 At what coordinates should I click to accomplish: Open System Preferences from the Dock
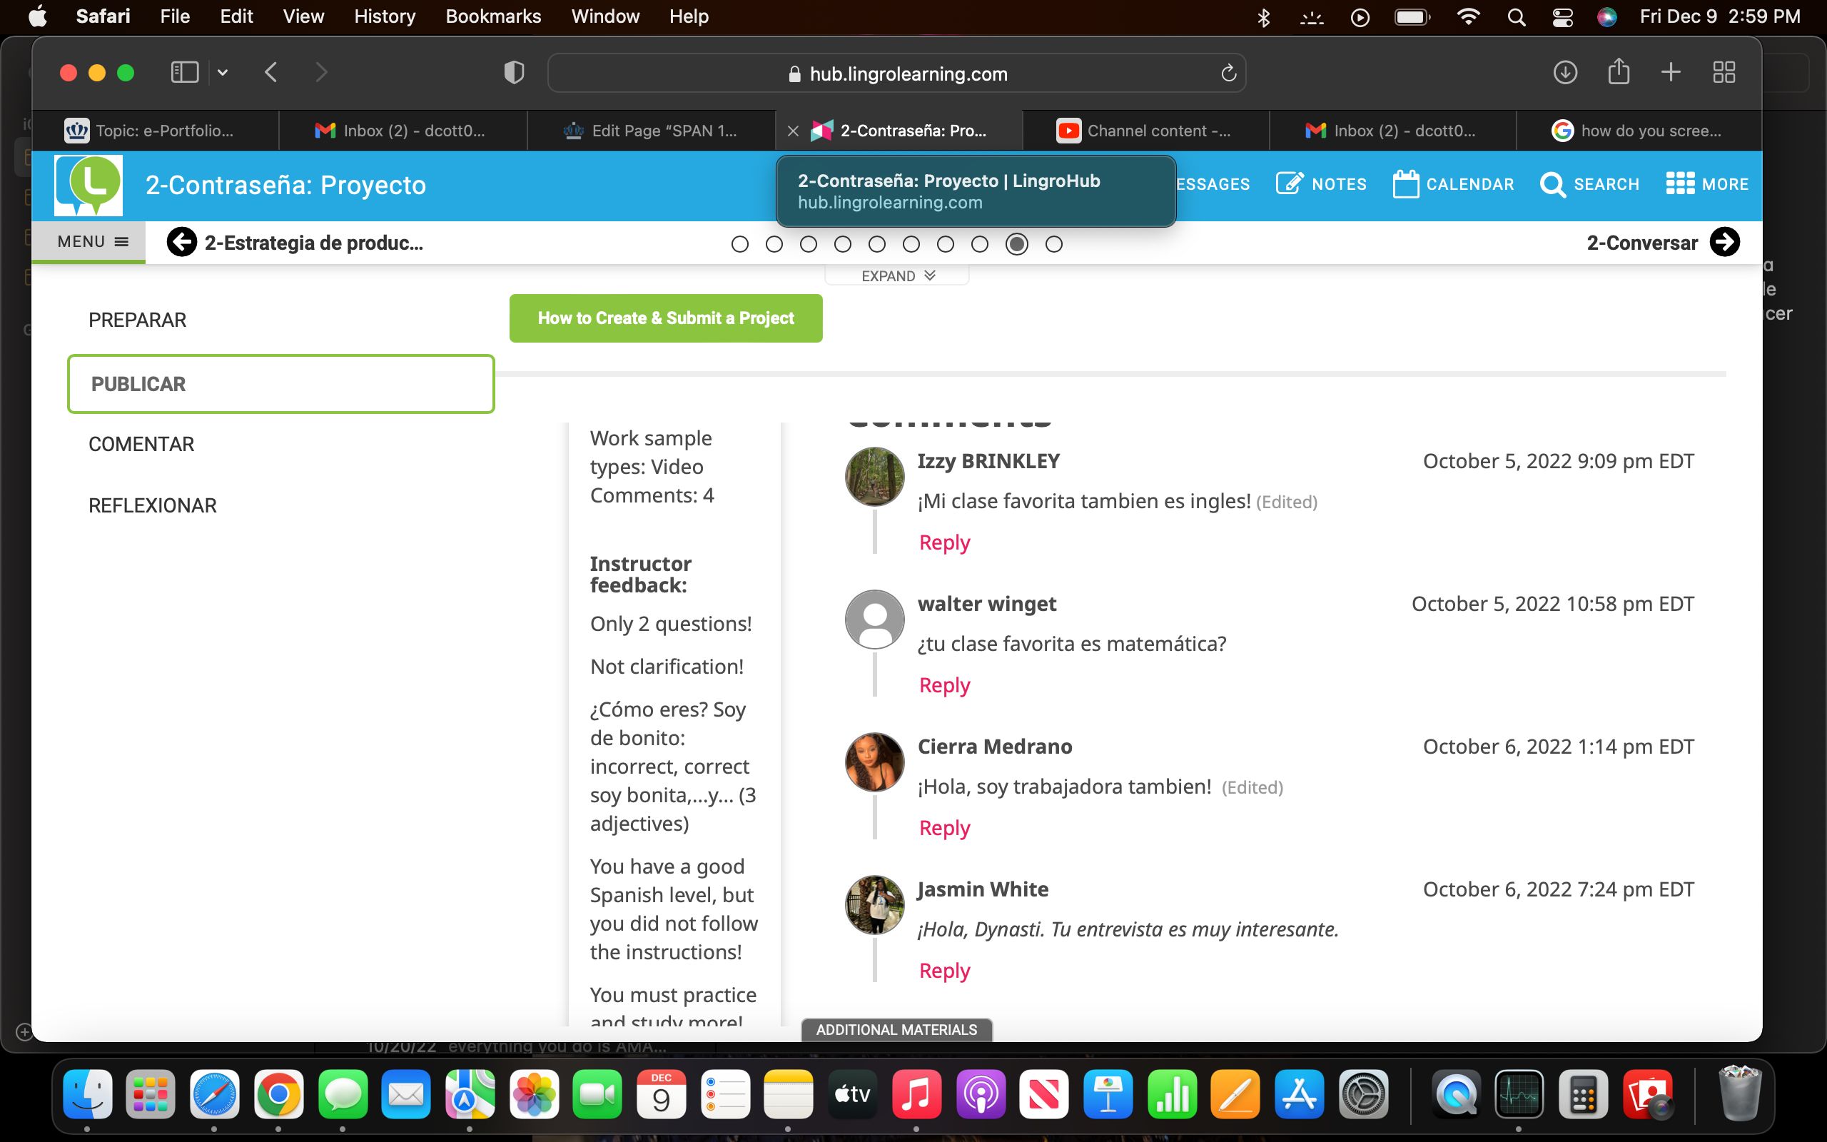pos(1363,1093)
